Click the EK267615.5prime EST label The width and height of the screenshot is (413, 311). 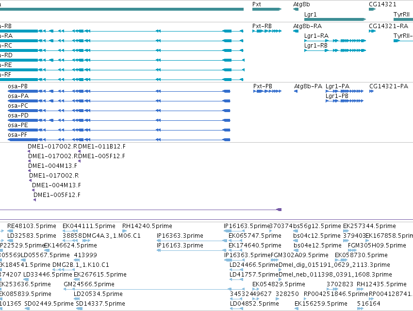(100, 275)
